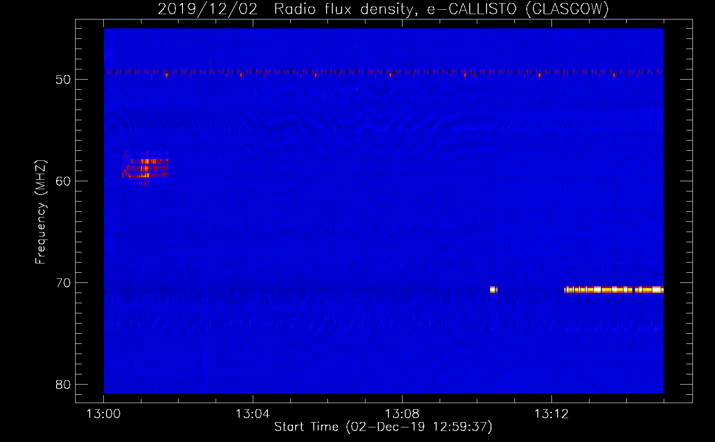Click the '60' frequency tick label
The width and height of the screenshot is (715, 442).
point(63,181)
